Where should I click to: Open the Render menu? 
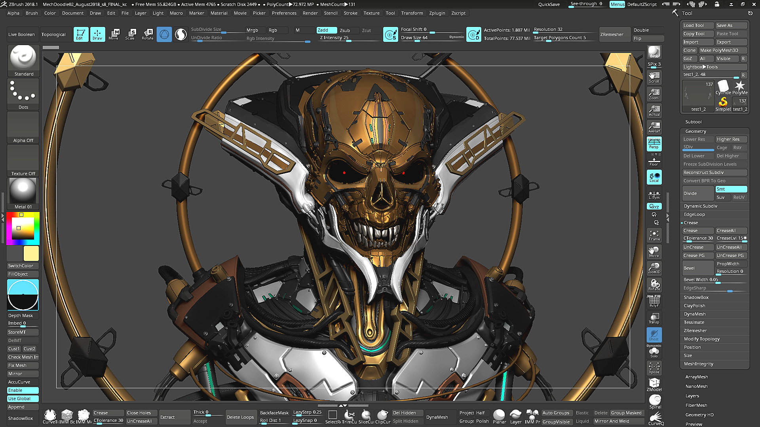coord(310,13)
